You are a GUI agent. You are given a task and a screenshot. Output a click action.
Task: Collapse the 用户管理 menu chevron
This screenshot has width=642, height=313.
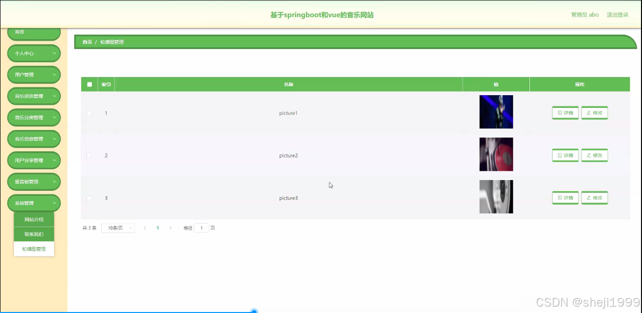(55, 75)
